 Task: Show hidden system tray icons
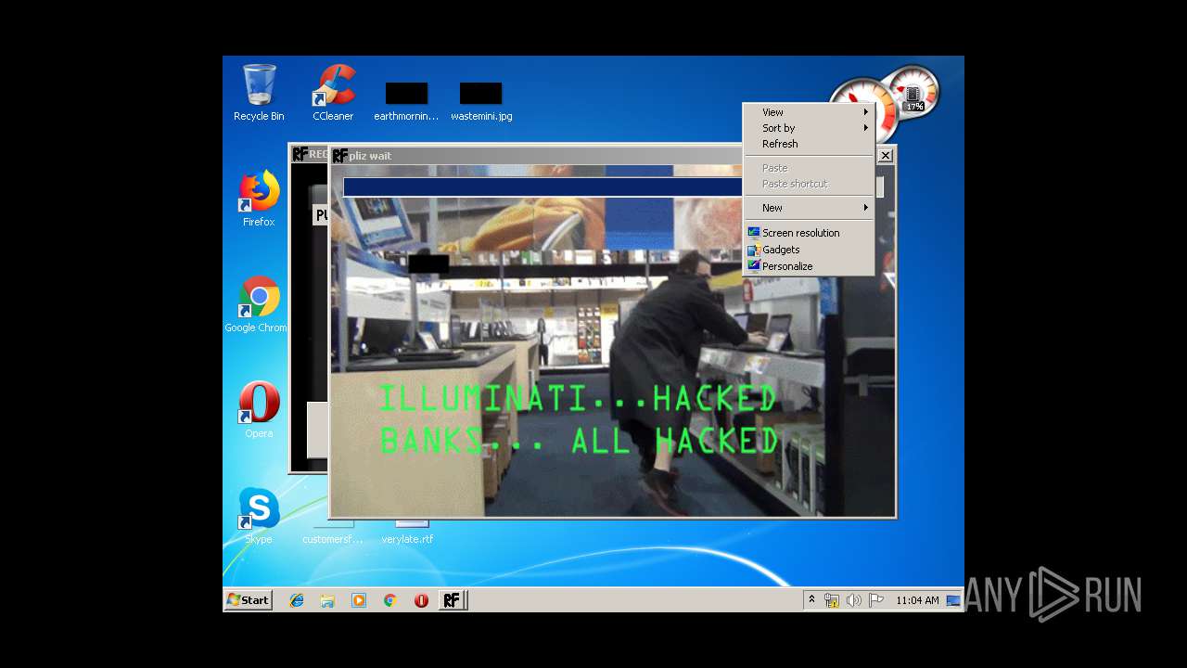(x=811, y=600)
